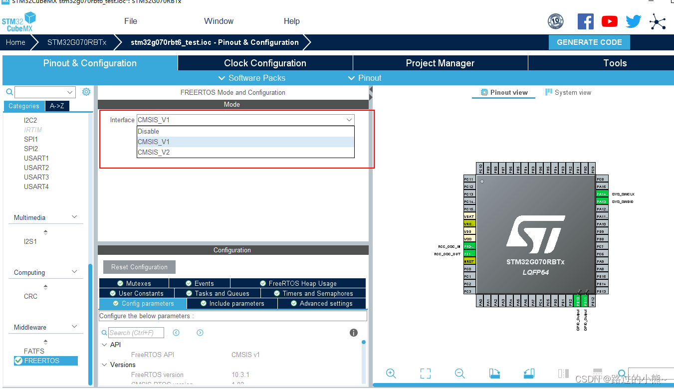Click the pin search magnifier icon
This screenshot has height=389, width=674.
[622, 373]
